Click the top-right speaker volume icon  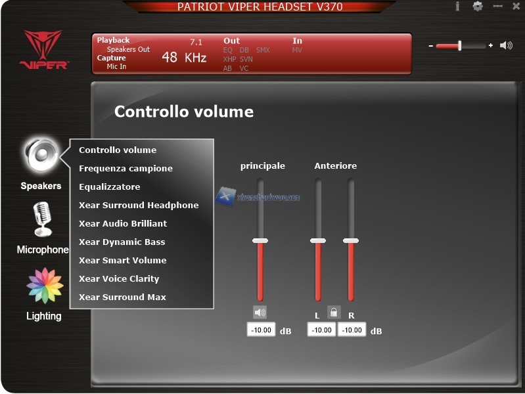point(506,46)
